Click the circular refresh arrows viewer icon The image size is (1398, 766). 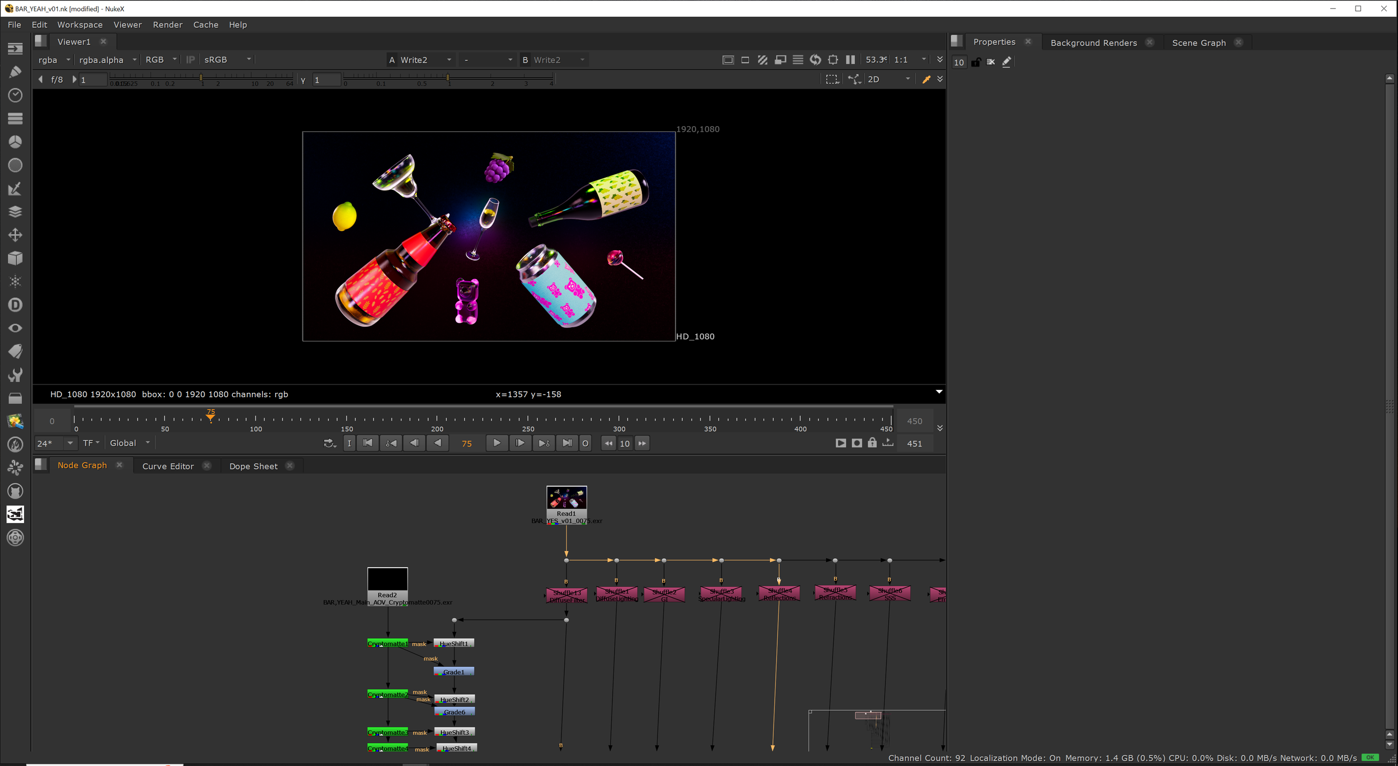point(815,60)
